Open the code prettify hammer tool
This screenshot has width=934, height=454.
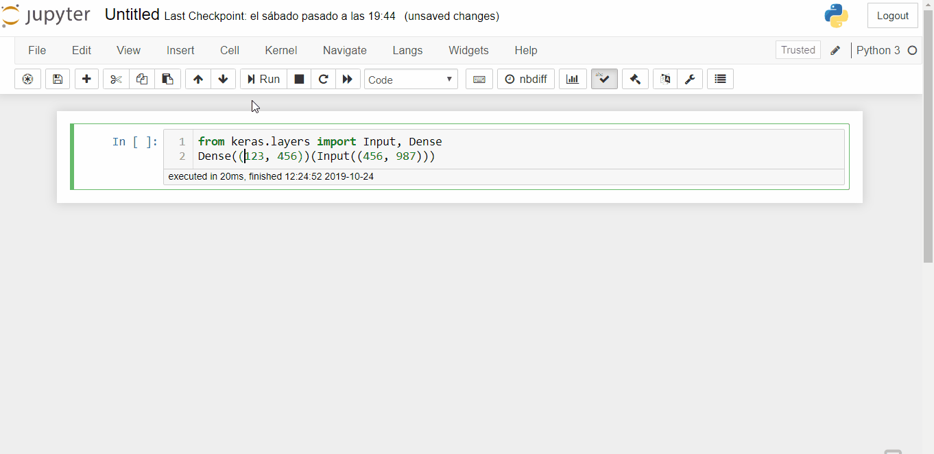pos(634,78)
